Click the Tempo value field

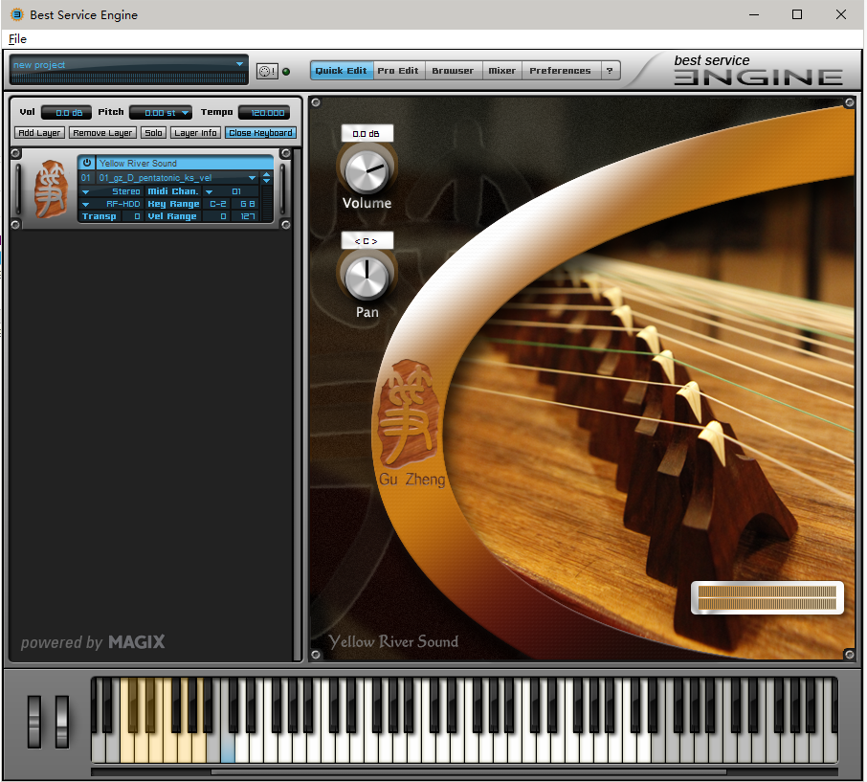[x=263, y=113]
